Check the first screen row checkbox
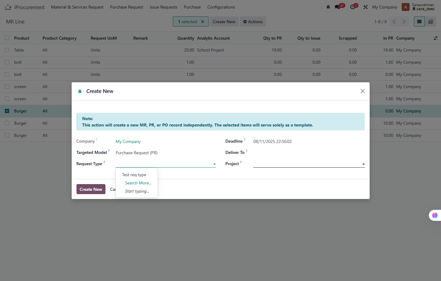This screenshot has width=441, height=281. pos(7,87)
